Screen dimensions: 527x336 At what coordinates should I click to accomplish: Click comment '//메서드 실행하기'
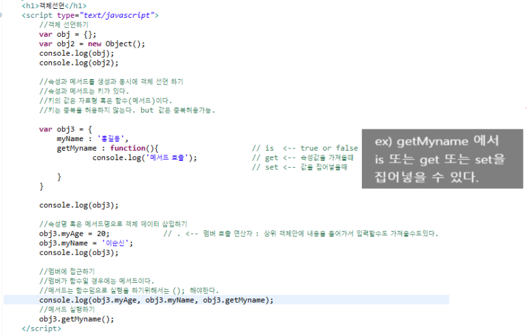tap(67, 309)
